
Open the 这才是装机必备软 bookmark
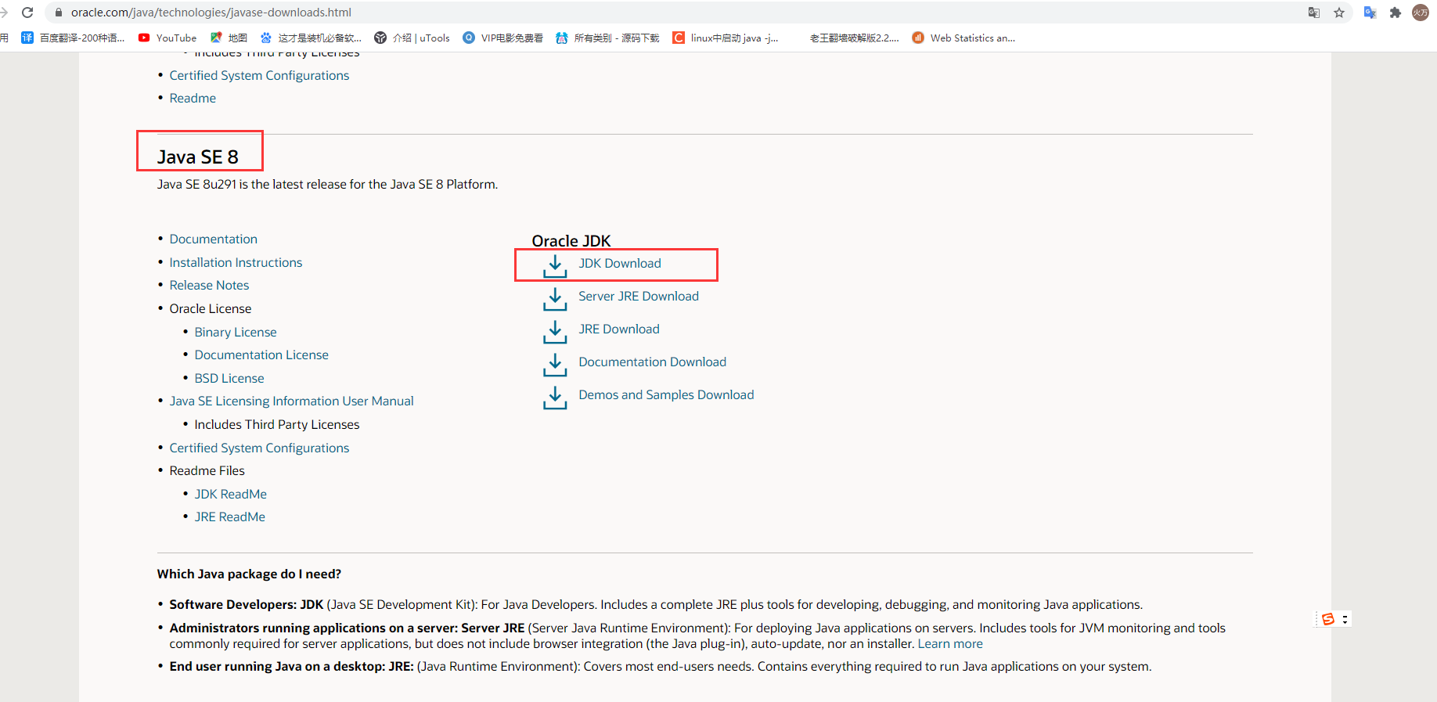(311, 38)
